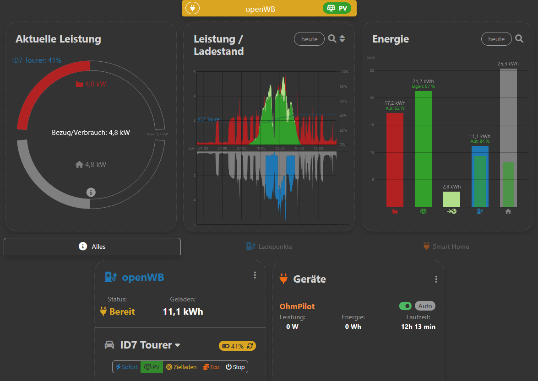
Task: Switch to the Smart Home tab
Action: (x=446, y=247)
